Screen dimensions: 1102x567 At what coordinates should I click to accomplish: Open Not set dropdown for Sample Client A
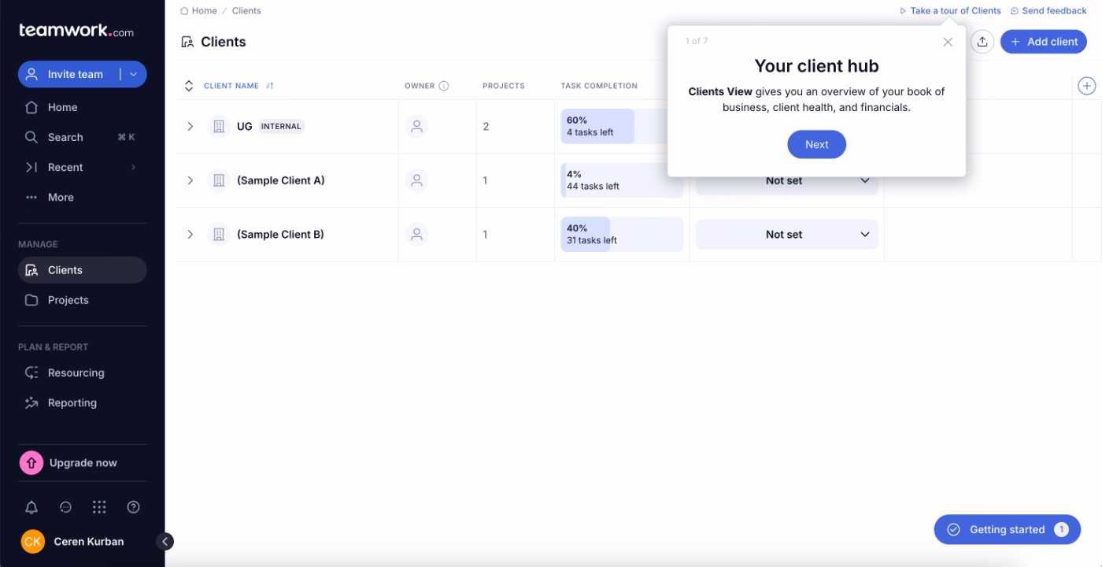point(787,182)
